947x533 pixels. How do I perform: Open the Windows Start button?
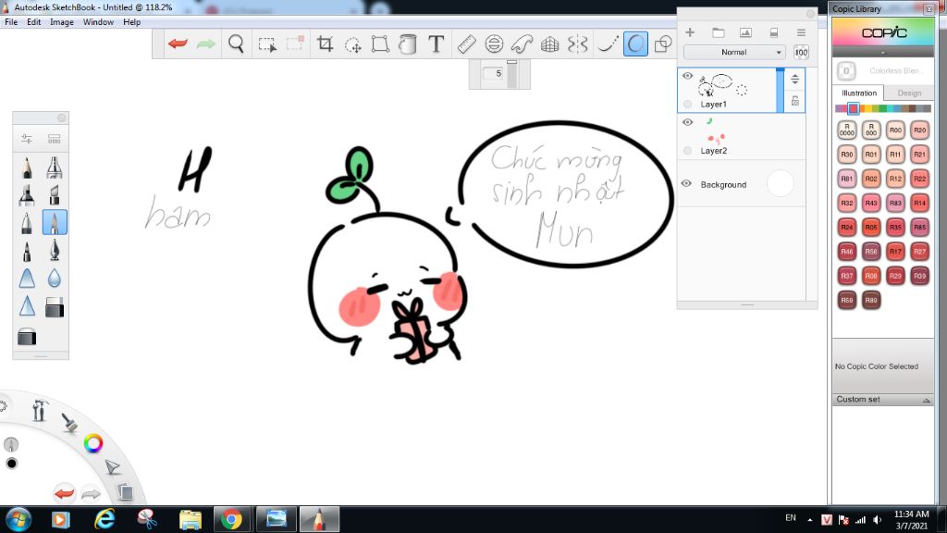(x=18, y=519)
